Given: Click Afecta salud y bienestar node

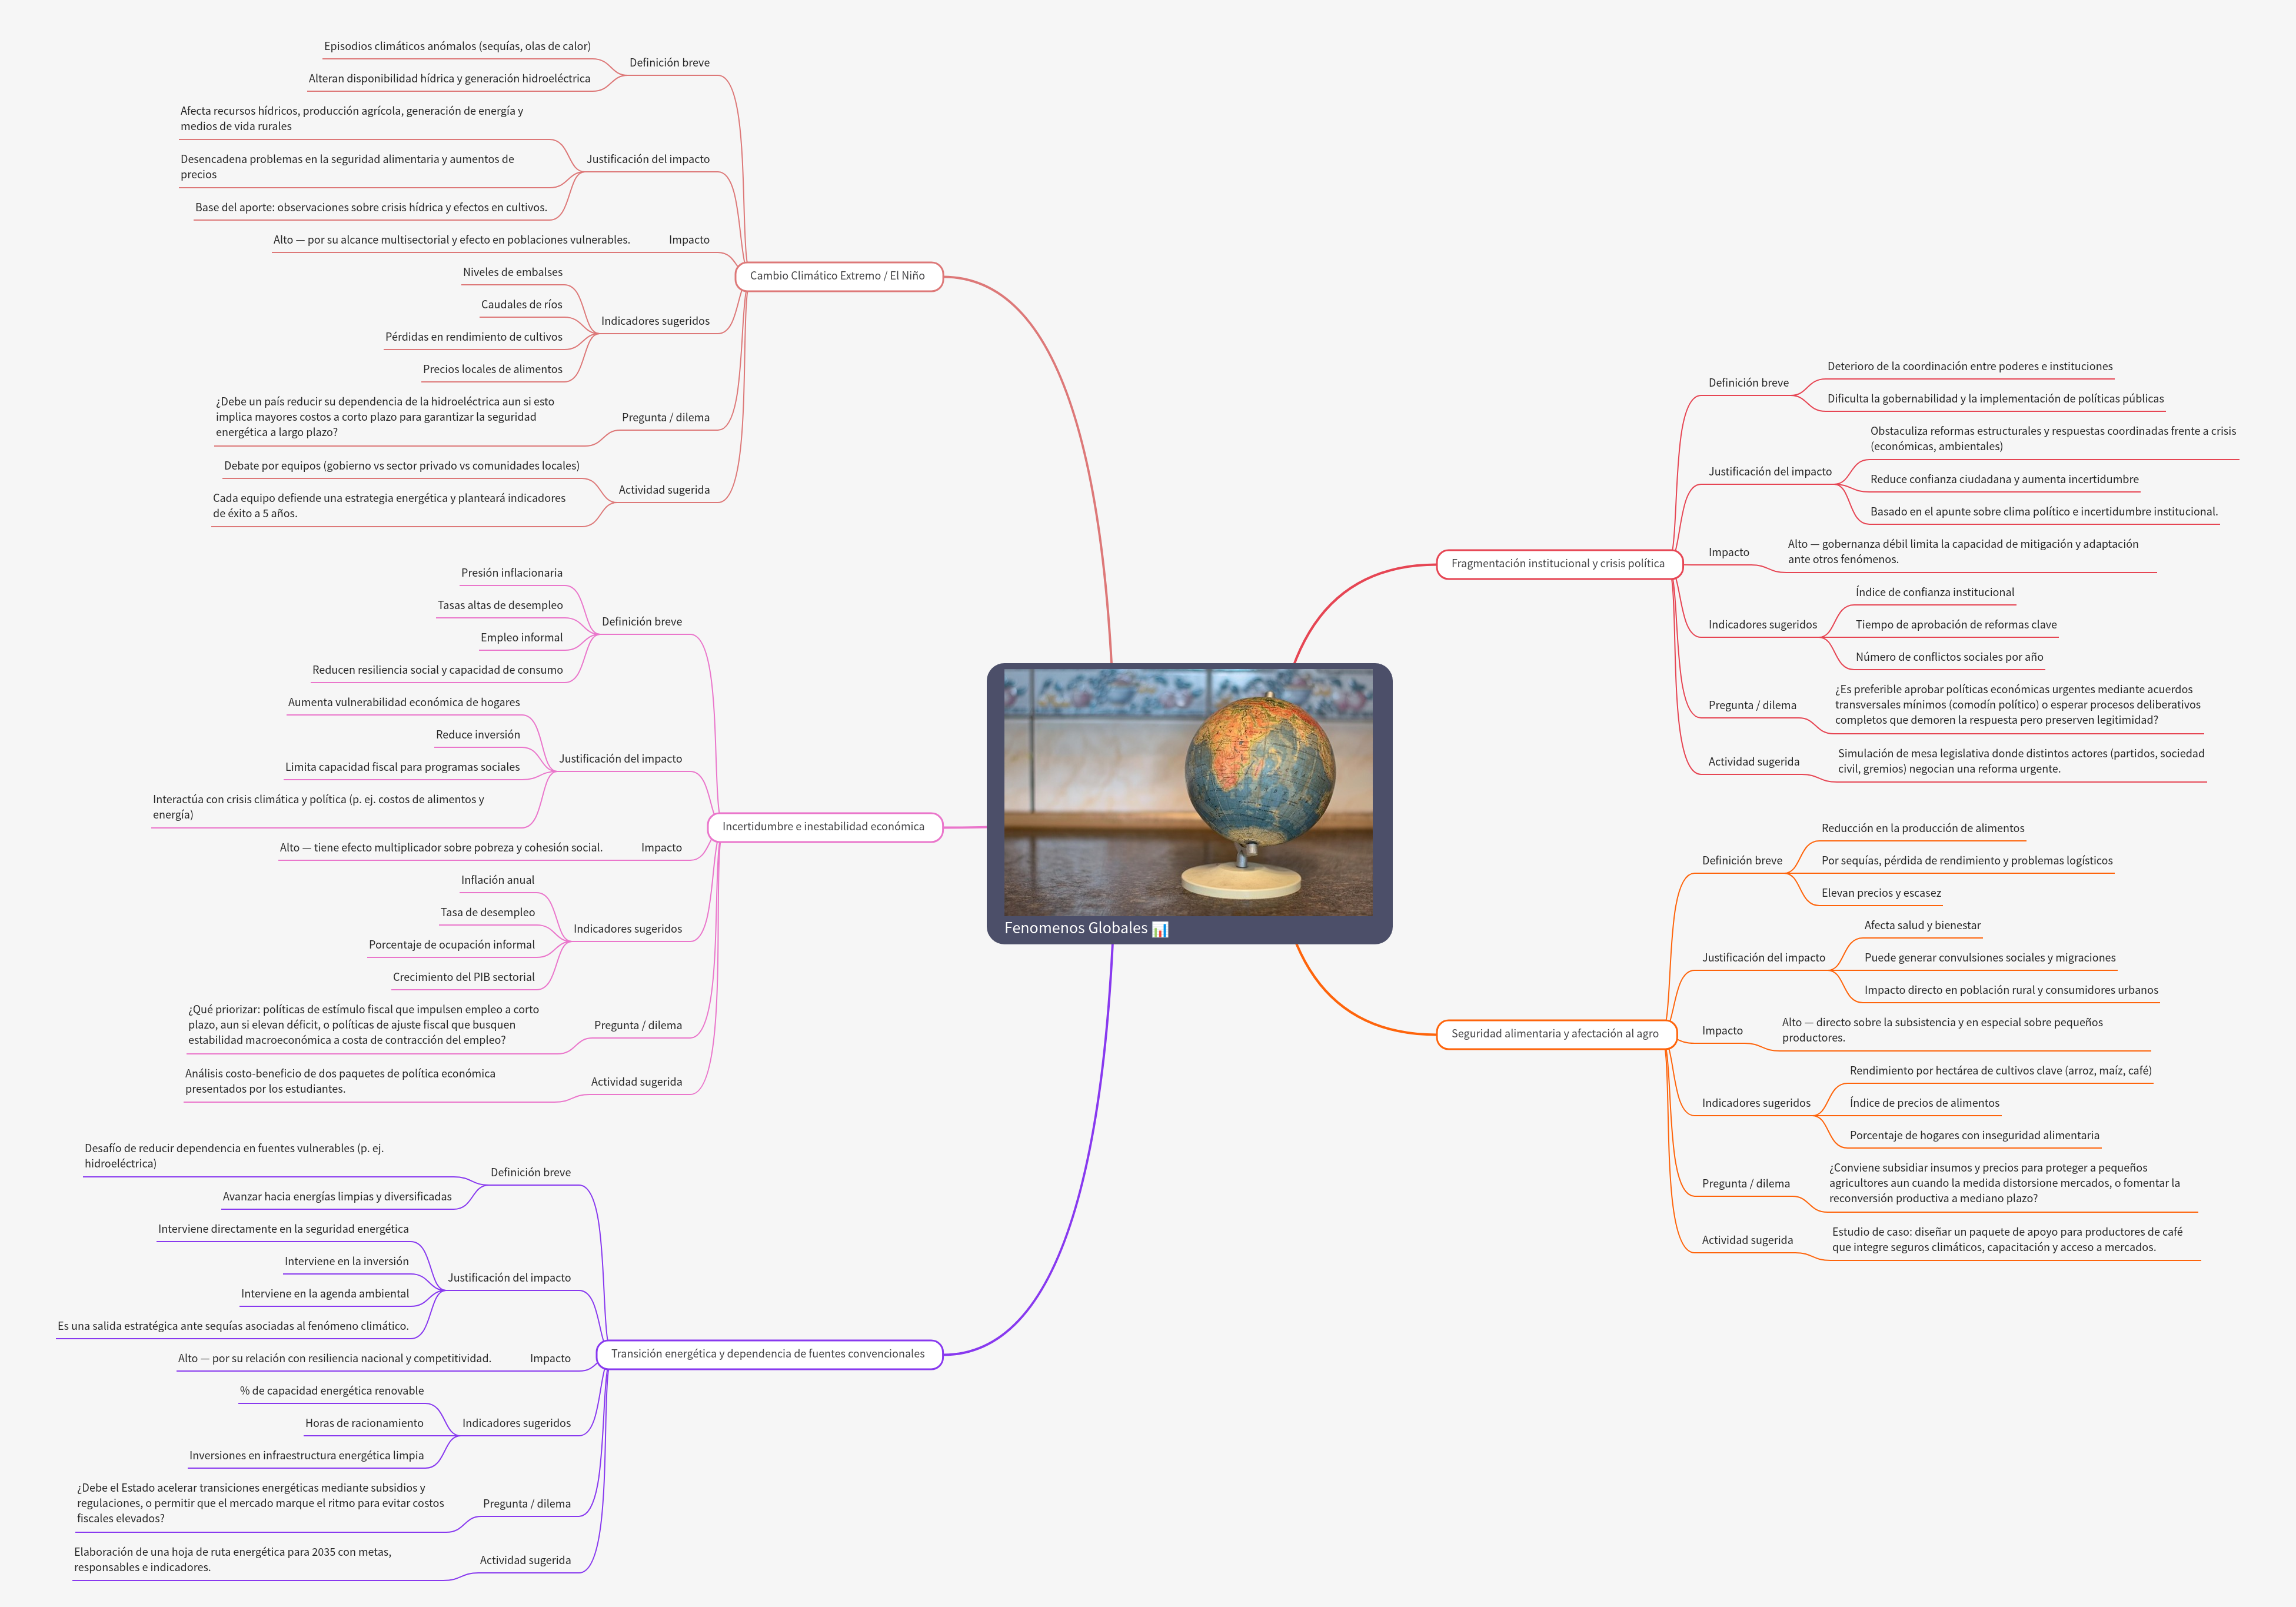Looking at the screenshot, I should pyautogui.click(x=1922, y=926).
